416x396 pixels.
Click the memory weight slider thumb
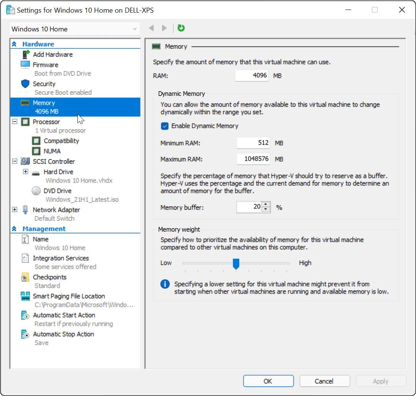click(x=236, y=264)
